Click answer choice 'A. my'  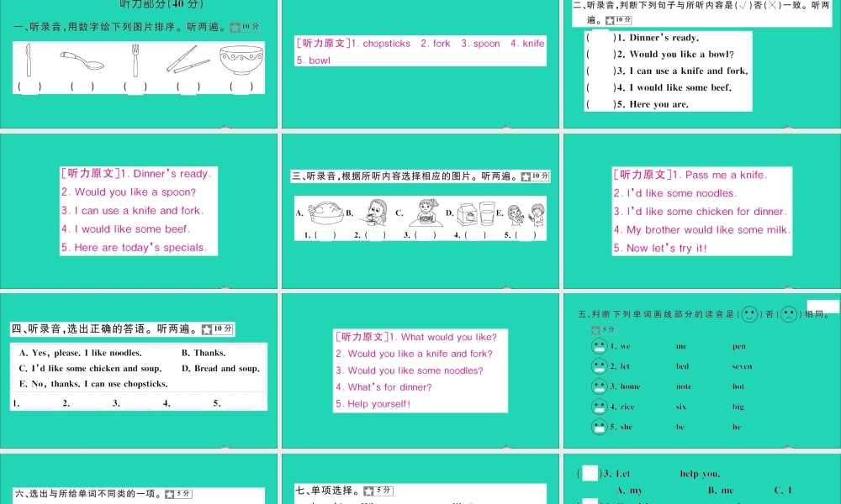coord(630,490)
